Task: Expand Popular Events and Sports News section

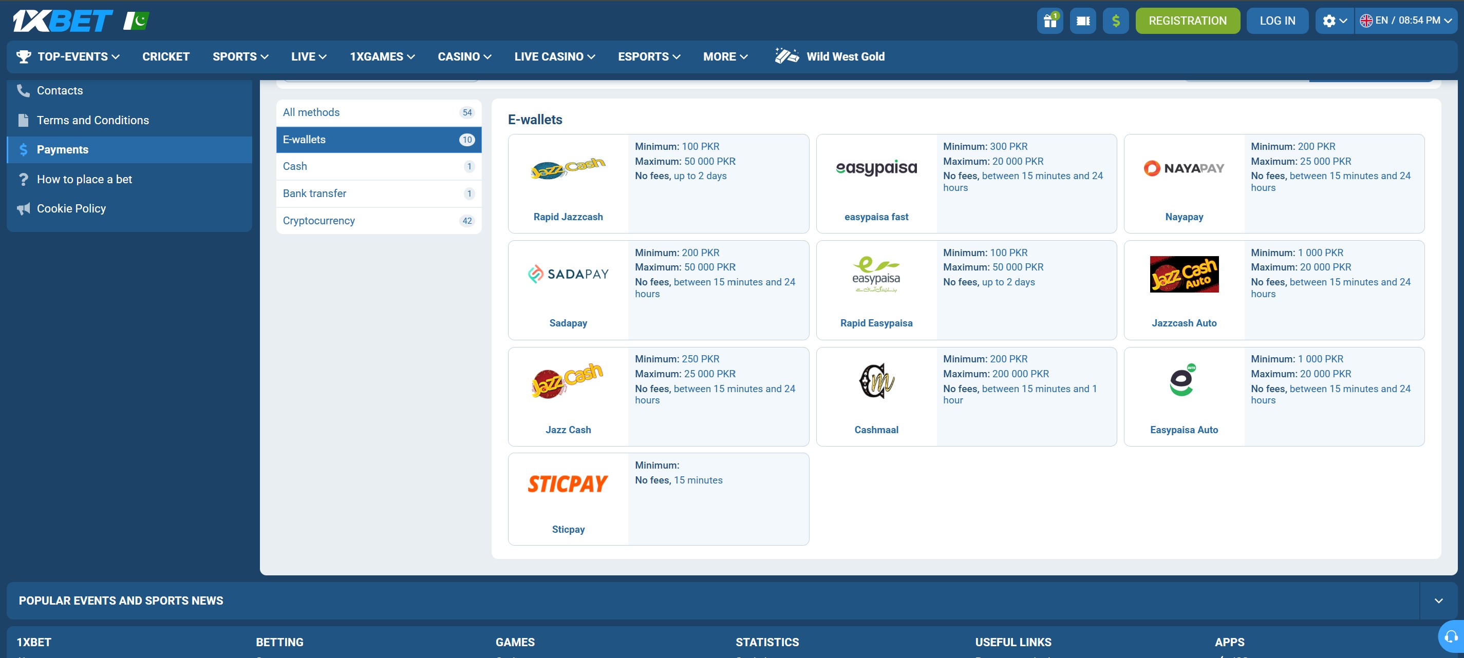Action: 1438,601
